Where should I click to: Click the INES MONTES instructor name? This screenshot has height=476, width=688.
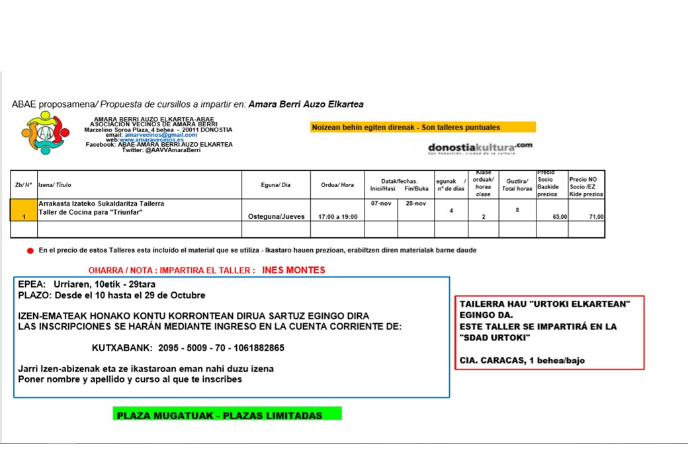[293, 270]
